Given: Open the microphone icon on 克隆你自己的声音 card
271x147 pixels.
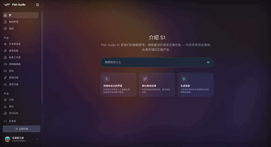Looking at the screenshot, I should point(106,79).
